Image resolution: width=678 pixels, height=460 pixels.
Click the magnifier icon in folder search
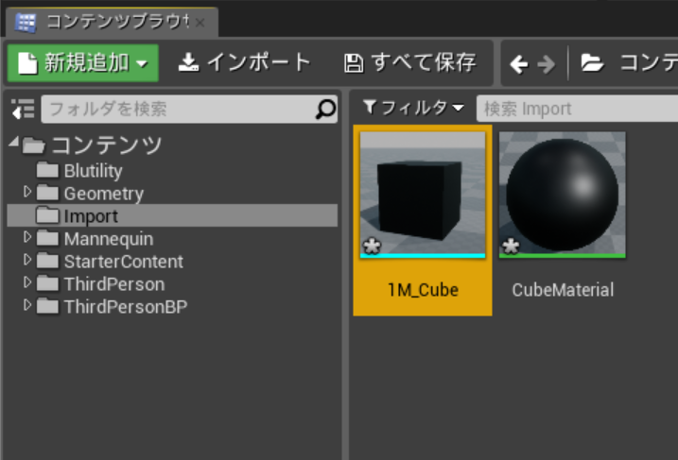pos(325,109)
